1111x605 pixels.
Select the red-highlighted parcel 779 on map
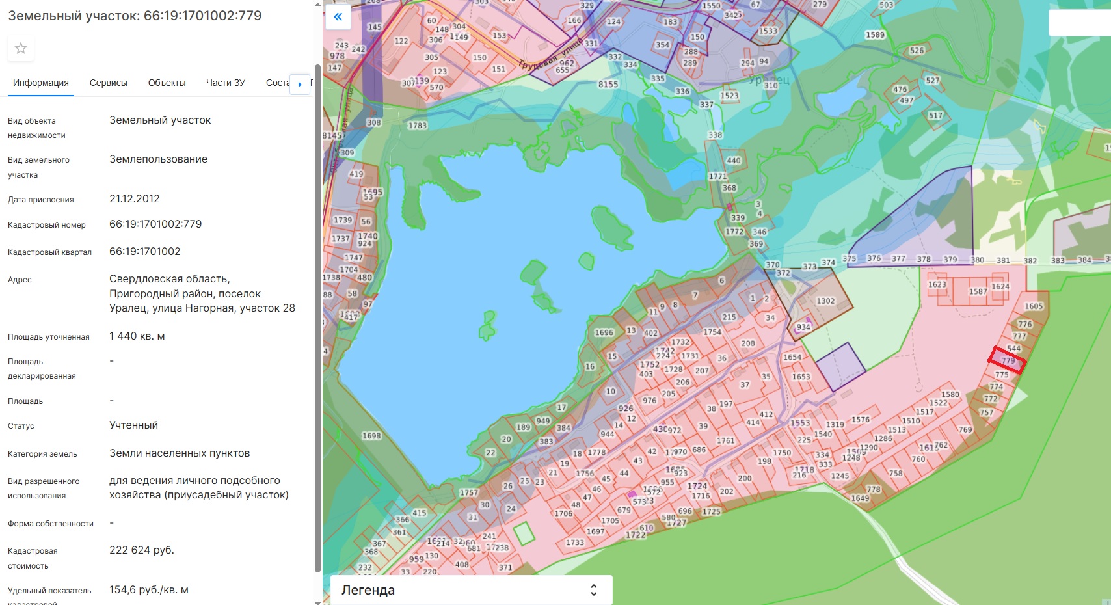pos(1008,360)
